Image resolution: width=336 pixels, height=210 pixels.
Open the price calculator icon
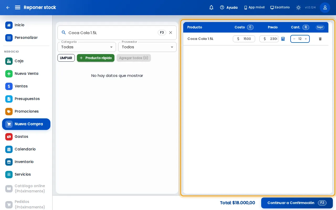pyautogui.click(x=283, y=39)
